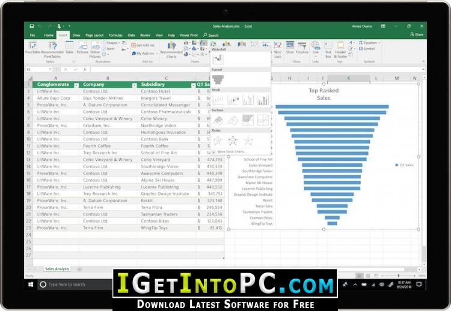Select the Sales Analysis sheet tab
The height and width of the screenshot is (311, 451).
click(57, 269)
